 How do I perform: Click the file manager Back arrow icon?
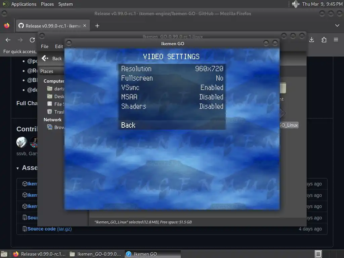click(45, 58)
